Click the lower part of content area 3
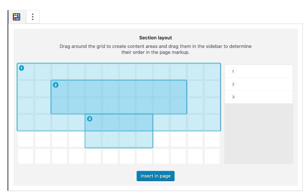The width and height of the screenshot is (308, 196). (119, 139)
